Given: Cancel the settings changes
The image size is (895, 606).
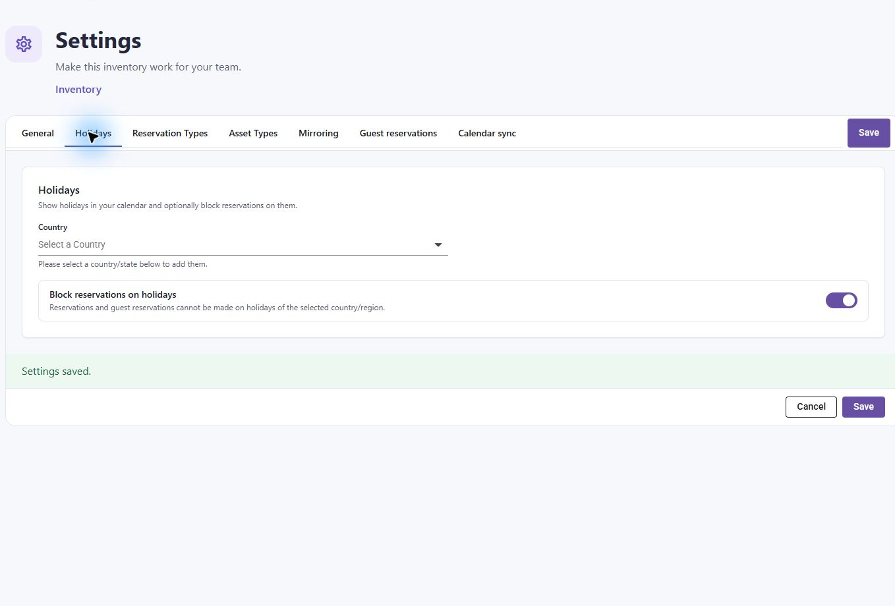Looking at the screenshot, I should point(811,406).
